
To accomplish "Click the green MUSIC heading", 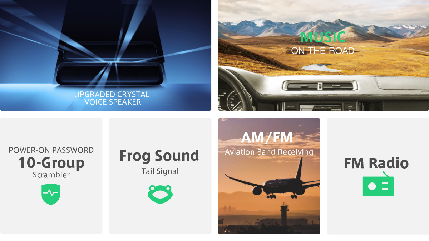I will tap(323, 37).
